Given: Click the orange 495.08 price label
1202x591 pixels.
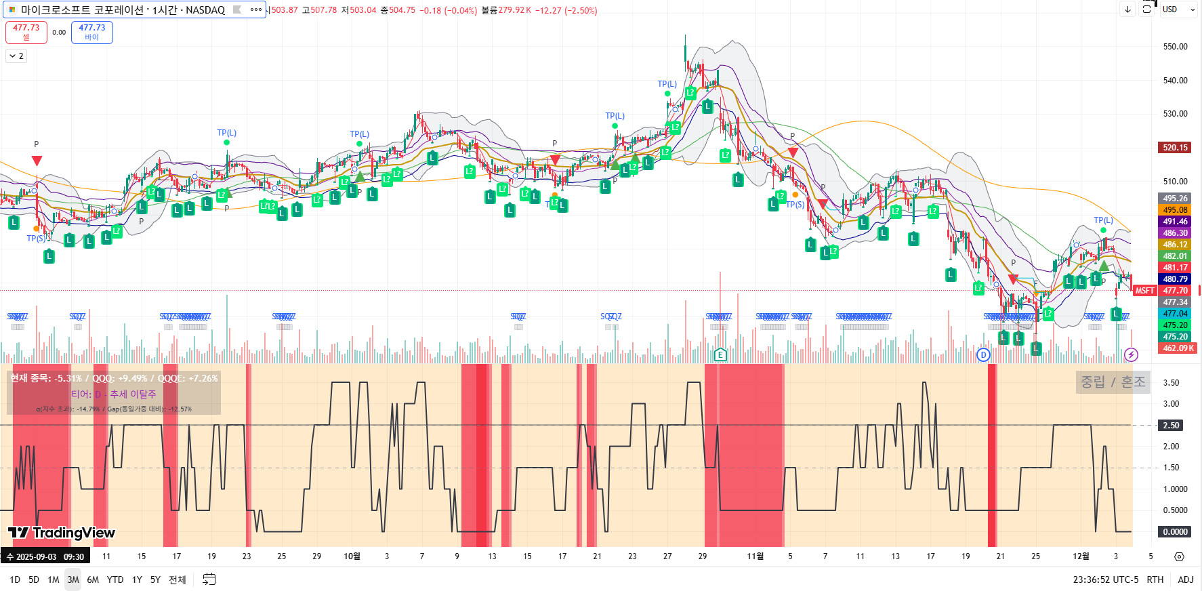Looking at the screenshot, I should 1176,210.
